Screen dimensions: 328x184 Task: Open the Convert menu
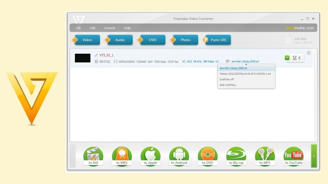(110, 28)
